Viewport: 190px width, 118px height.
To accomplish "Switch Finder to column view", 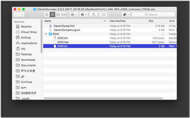I will tap(58, 15).
